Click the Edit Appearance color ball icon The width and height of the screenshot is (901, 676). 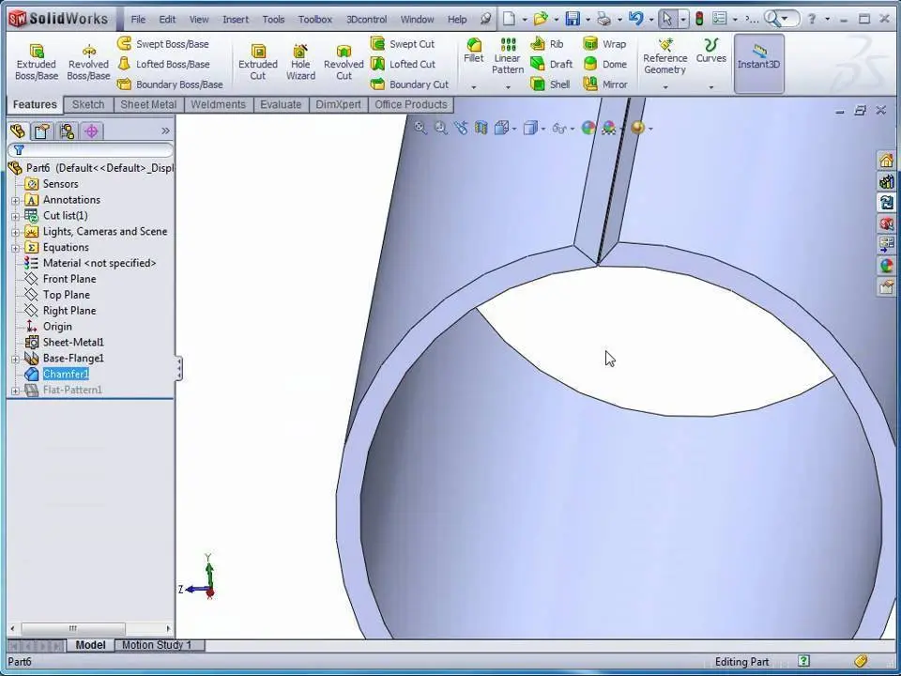pyautogui.click(x=588, y=129)
